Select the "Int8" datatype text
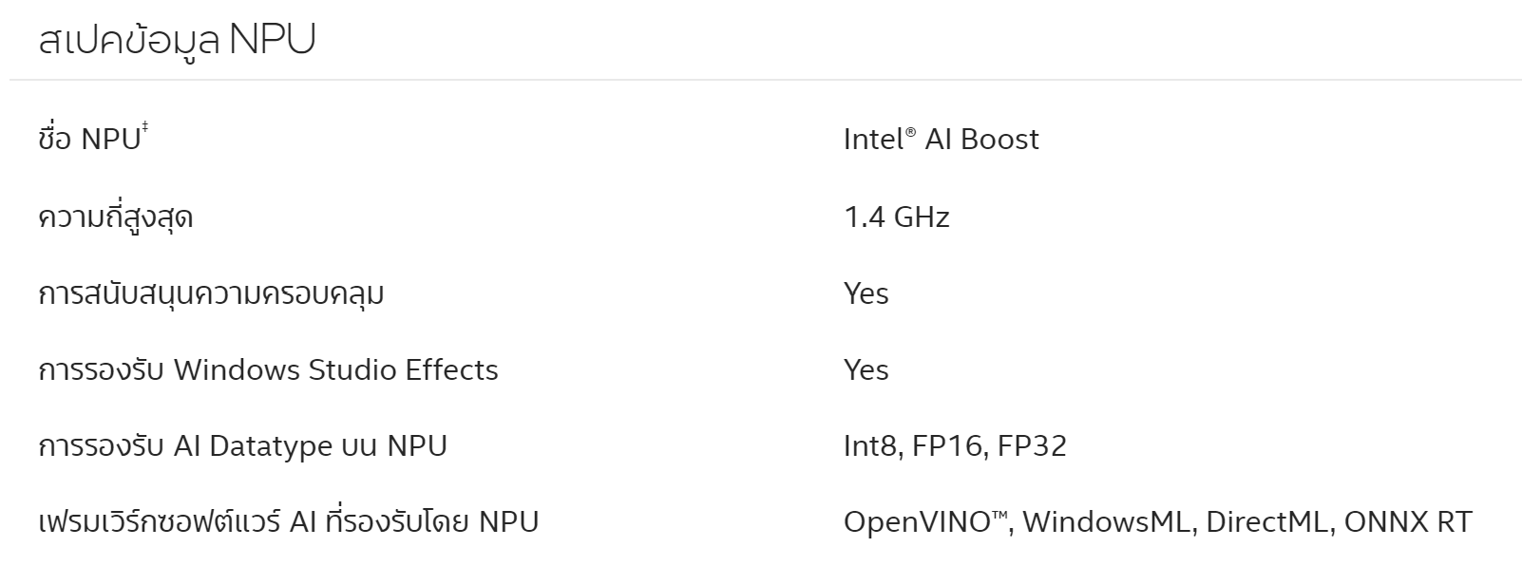Image resolution: width=1522 pixels, height=585 pixels. pos(868,445)
